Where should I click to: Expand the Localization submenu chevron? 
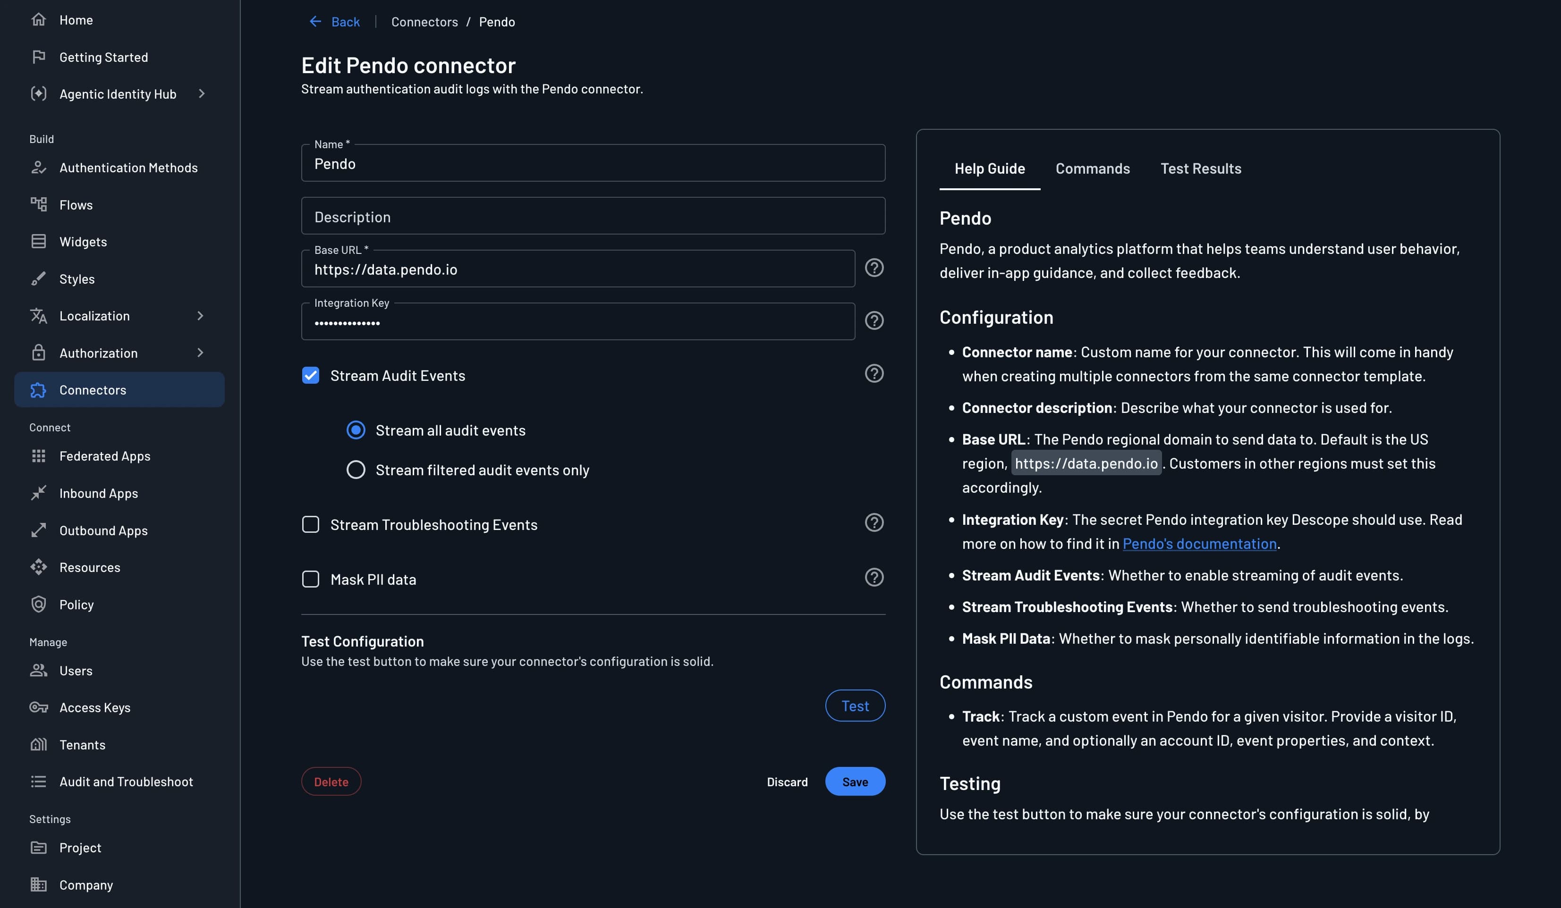pyautogui.click(x=200, y=316)
